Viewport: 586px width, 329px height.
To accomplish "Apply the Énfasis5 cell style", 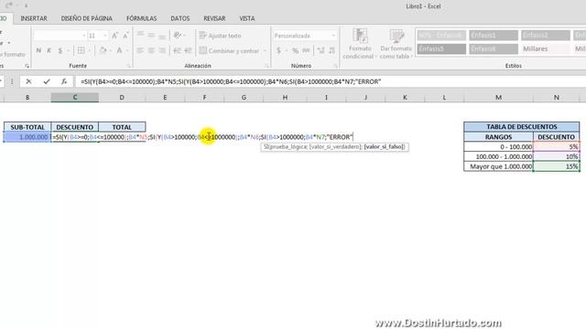I will point(441,48).
